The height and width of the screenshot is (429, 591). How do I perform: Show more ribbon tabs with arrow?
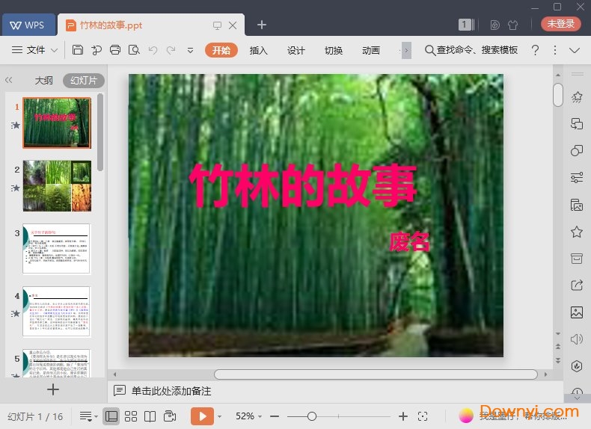406,50
